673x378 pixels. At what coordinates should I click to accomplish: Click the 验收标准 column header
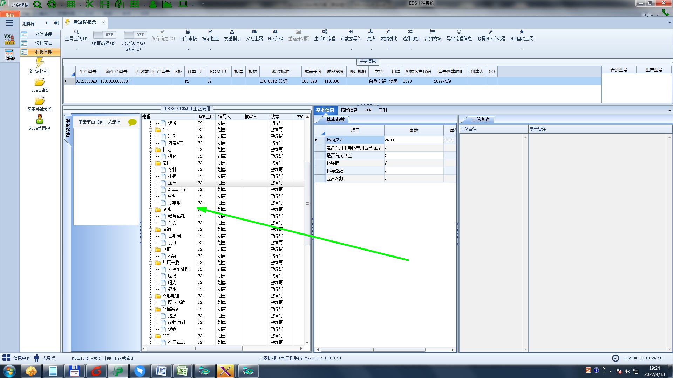[x=280, y=71]
